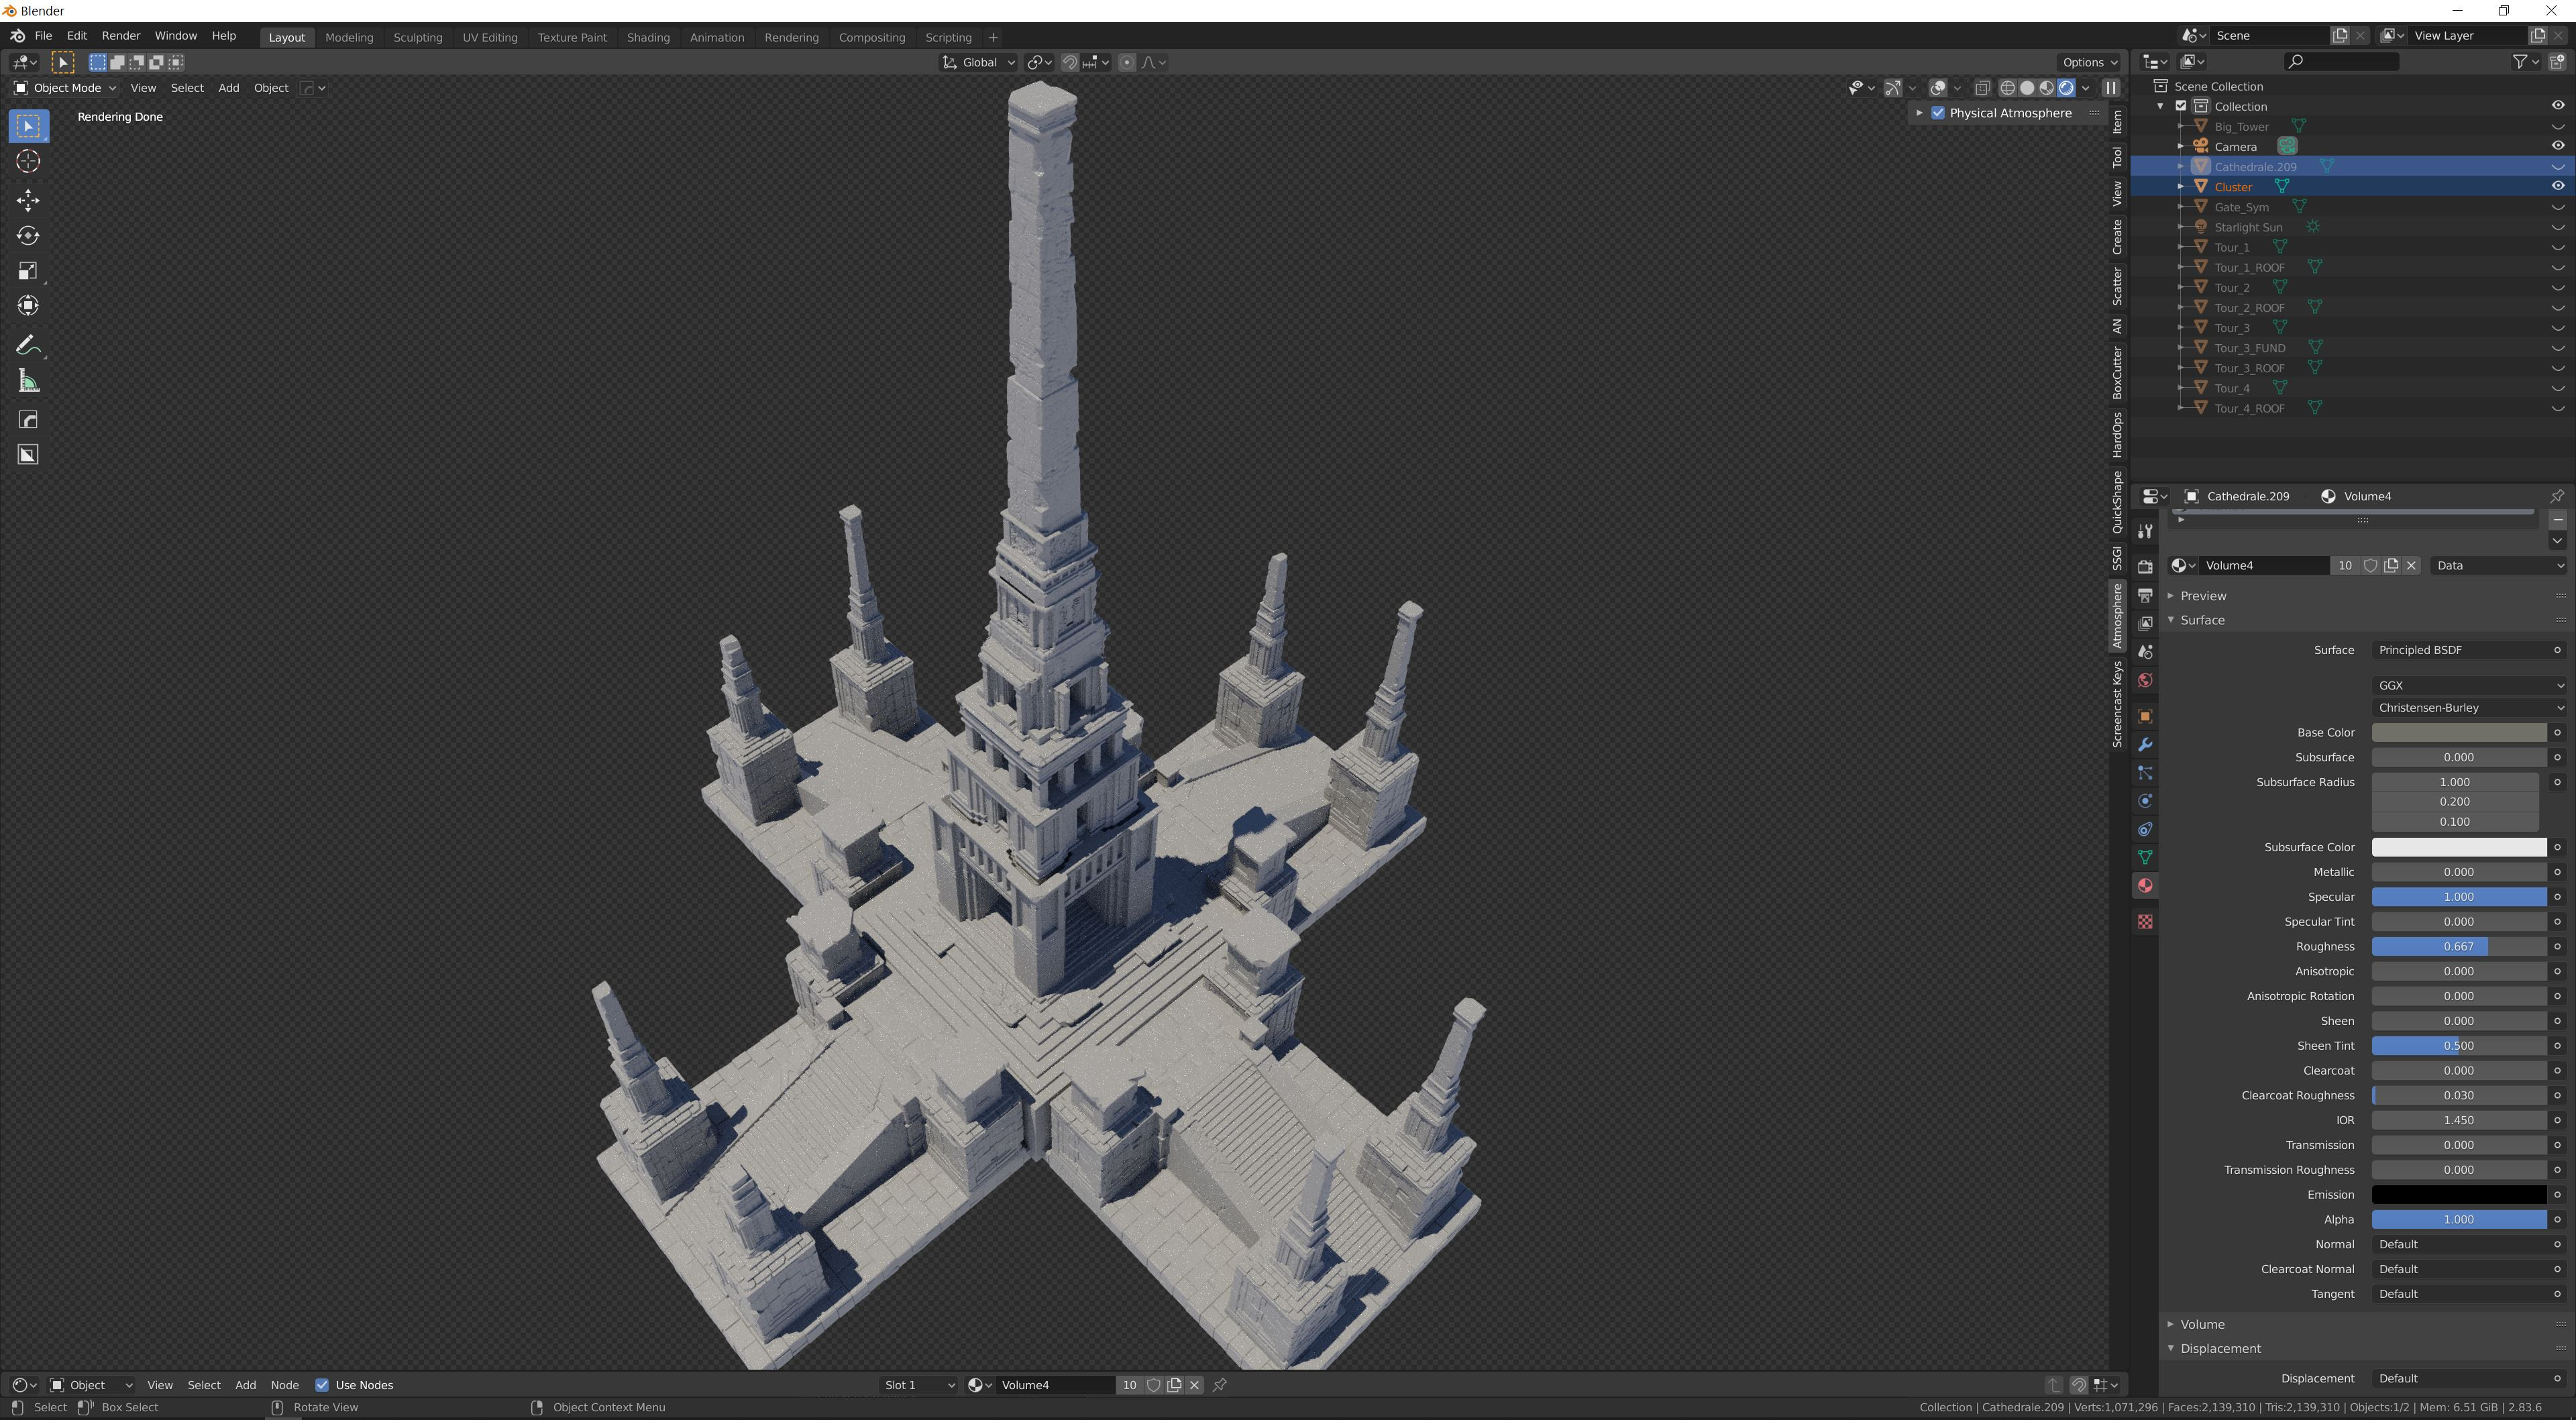Expand the Volume panel section
2576x1420 pixels.
pyautogui.click(x=2202, y=1324)
